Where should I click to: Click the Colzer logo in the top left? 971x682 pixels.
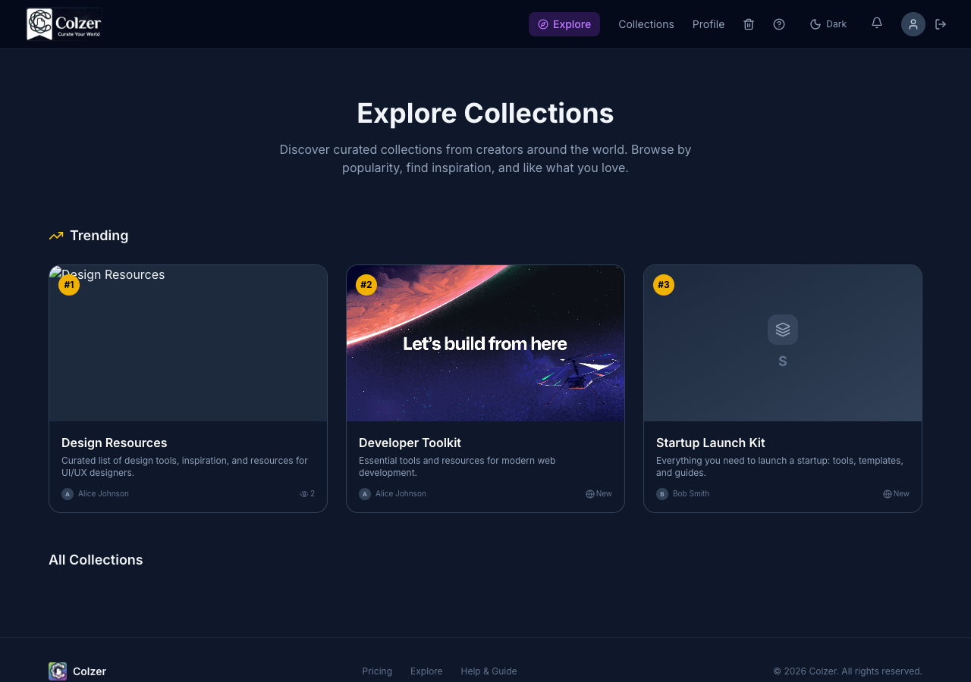(64, 23)
